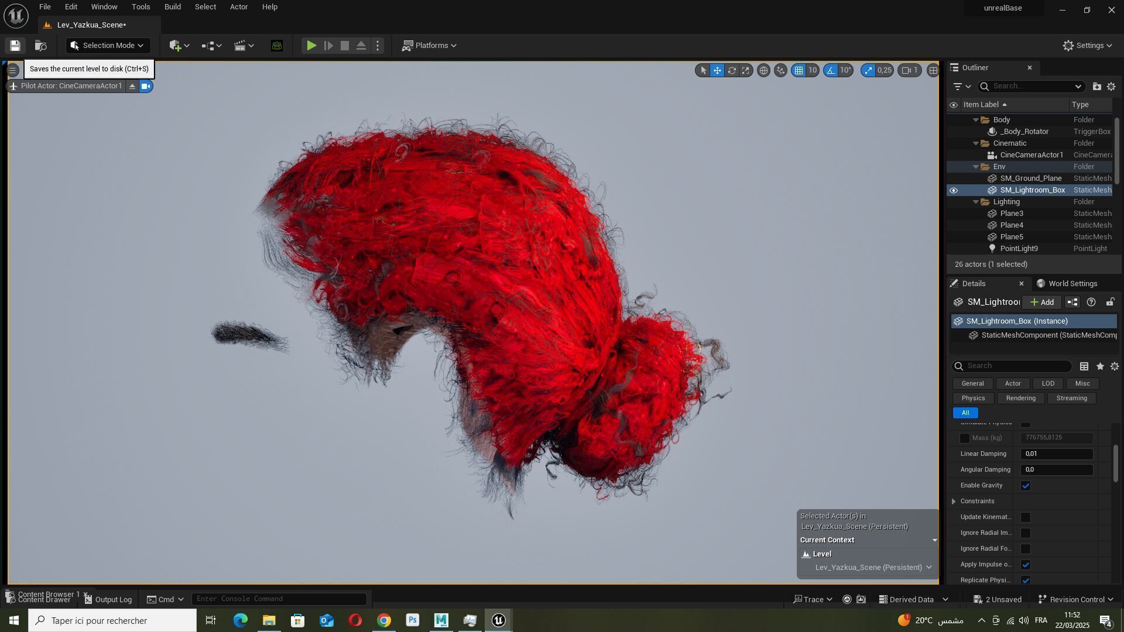Select the translate transform gizmo tool

point(717,71)
